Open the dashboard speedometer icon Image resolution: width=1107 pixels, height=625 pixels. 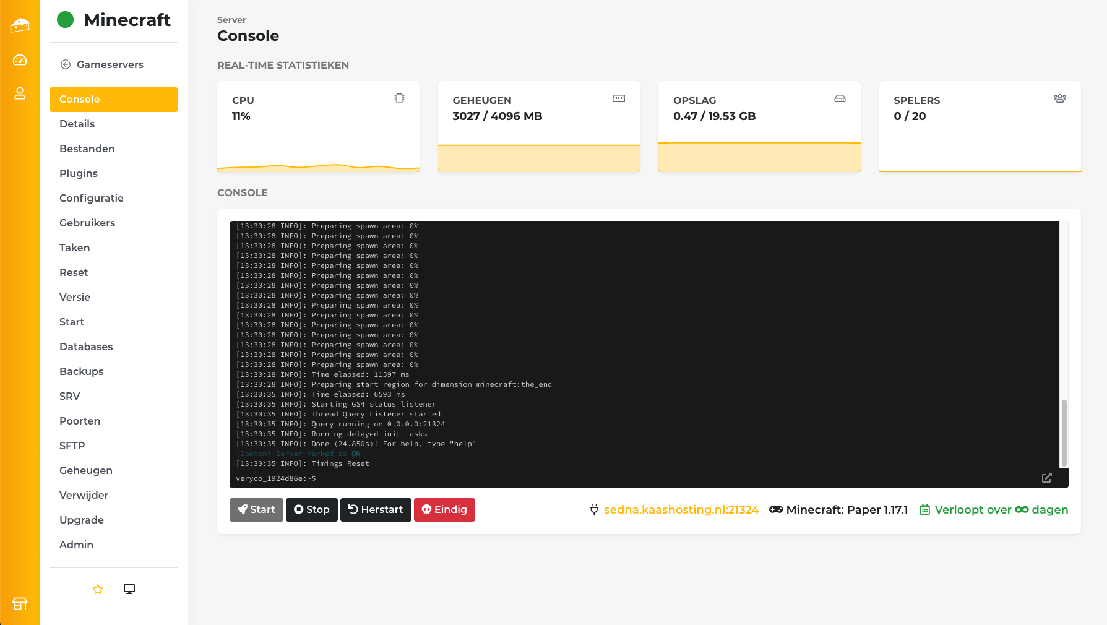pos(20,60)
